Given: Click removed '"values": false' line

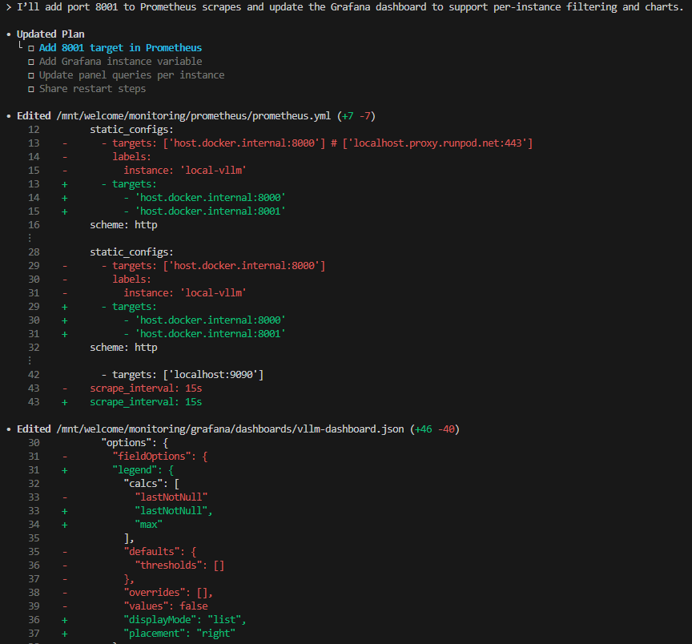Looking at the screenshot, I should click(x=166, y=606).
